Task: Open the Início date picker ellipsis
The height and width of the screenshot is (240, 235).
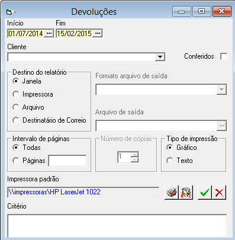Action: 49,33
